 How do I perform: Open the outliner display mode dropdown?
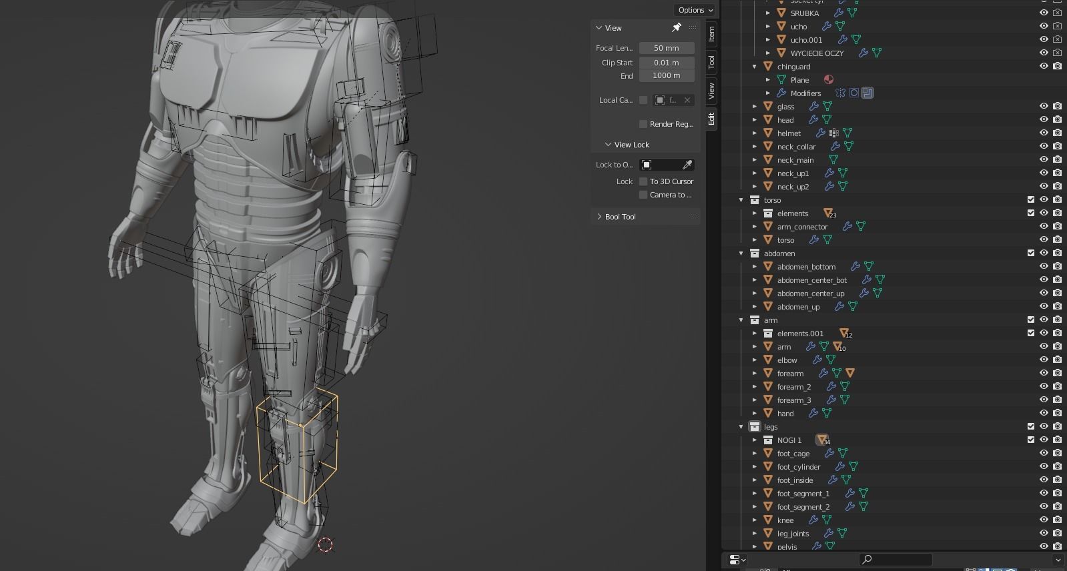(738, 560)
